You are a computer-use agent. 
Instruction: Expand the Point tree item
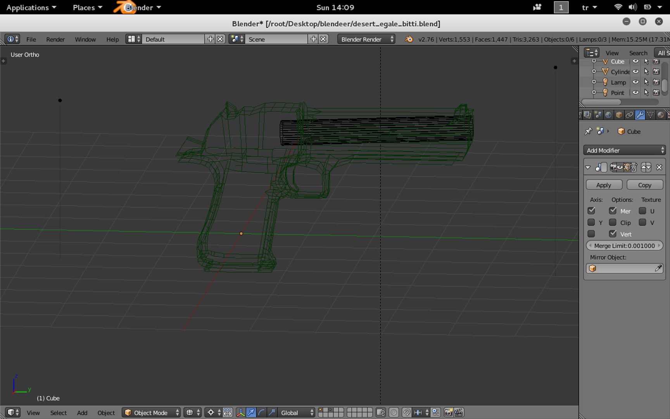point(594,92)
